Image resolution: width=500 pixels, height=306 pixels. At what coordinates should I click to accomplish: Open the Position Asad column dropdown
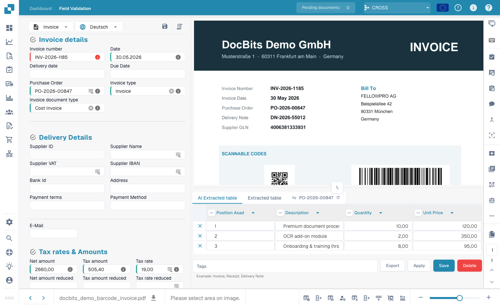click(253, 213)
